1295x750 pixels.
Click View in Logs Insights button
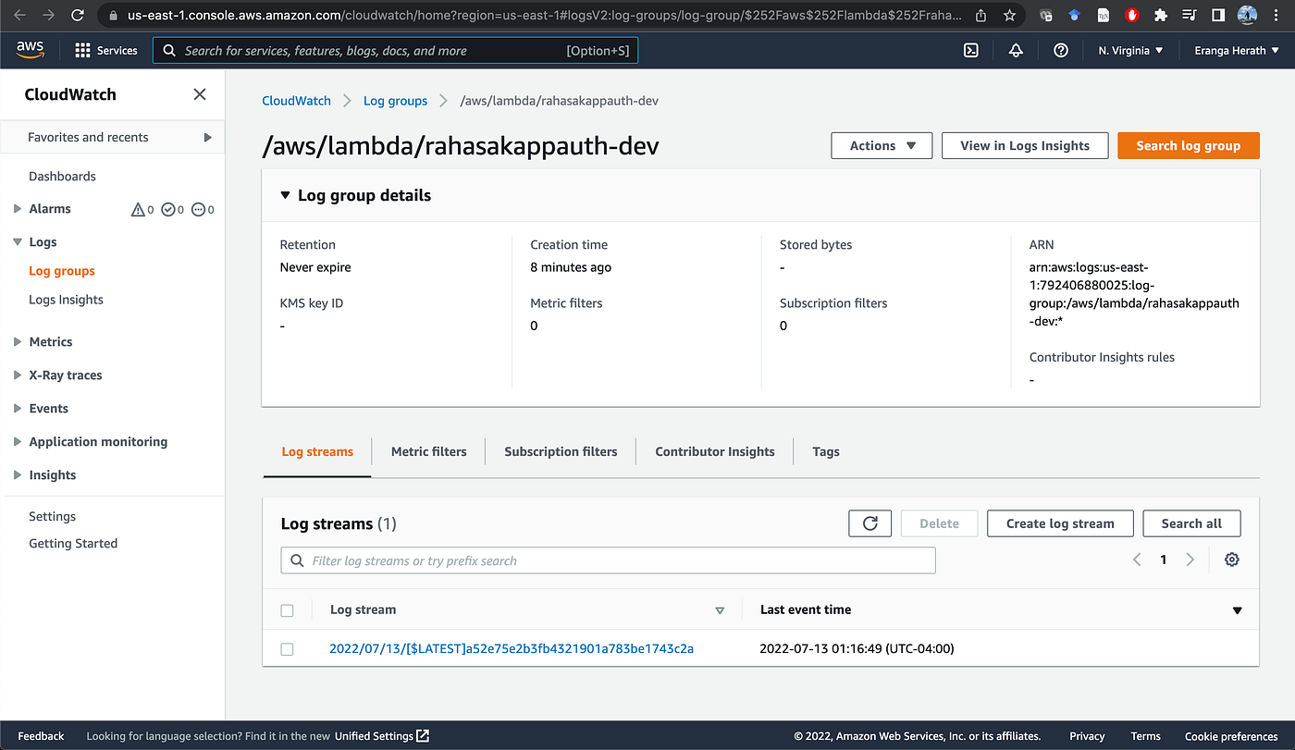tap(1025, 145)
